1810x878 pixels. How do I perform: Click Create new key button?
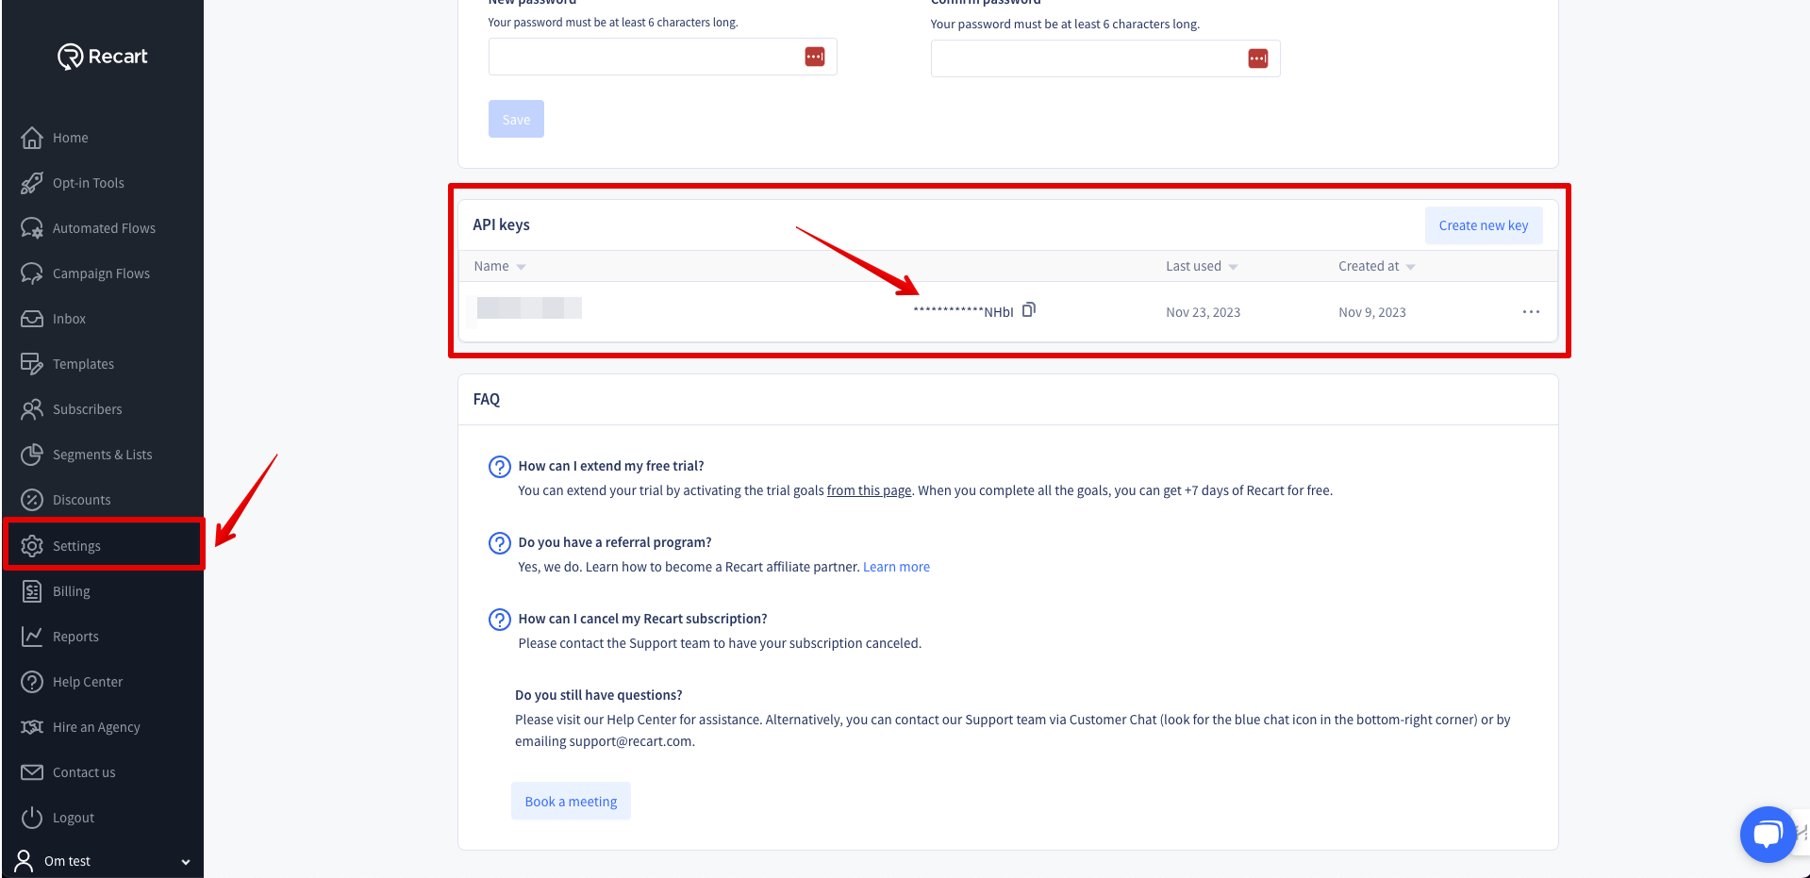[1484, 225]
